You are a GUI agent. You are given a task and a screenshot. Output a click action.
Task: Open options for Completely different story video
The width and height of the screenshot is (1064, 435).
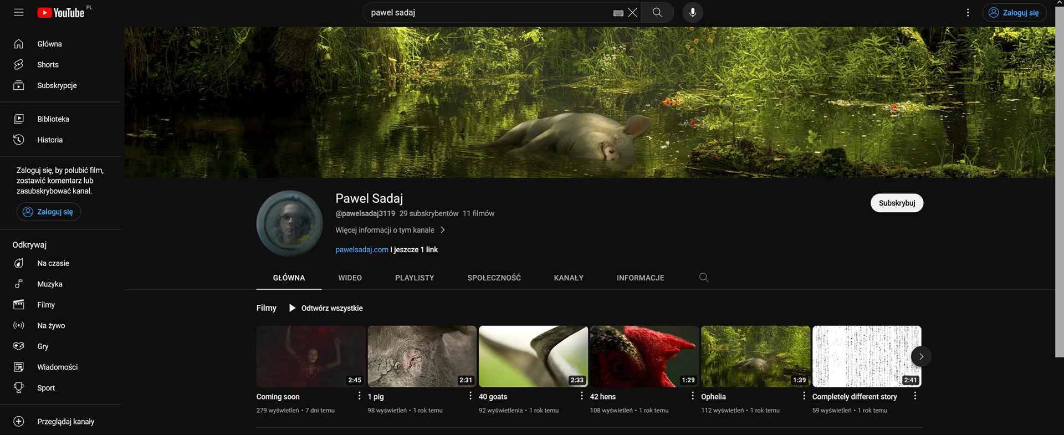click(915, 396)
